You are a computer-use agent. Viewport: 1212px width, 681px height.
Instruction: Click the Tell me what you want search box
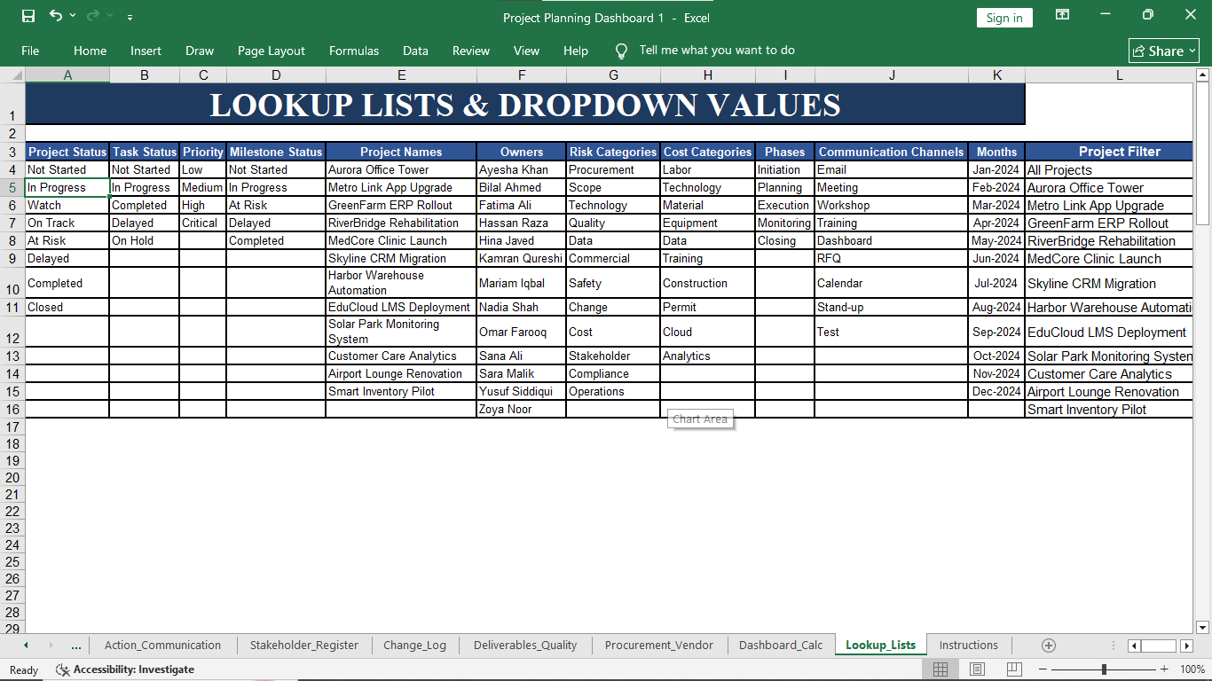point(717,51)
